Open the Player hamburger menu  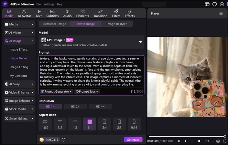(x=221, y=14)
